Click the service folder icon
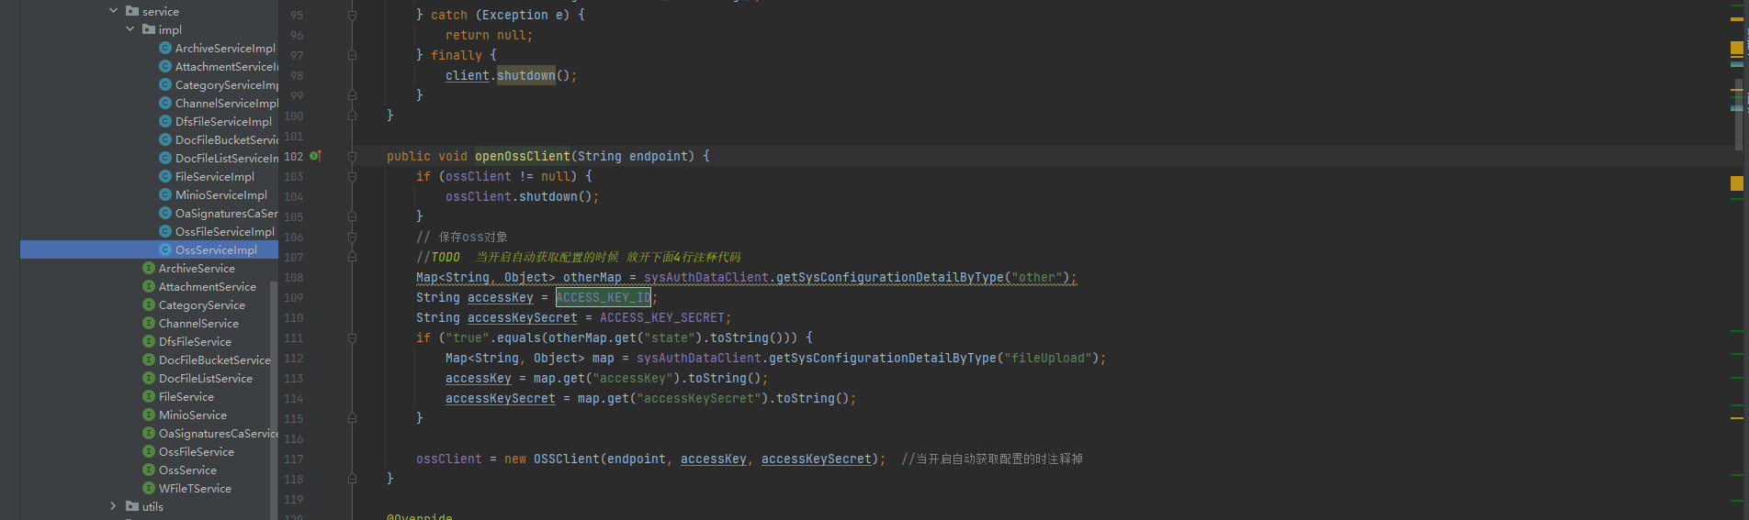 click(x=132, y=11)
